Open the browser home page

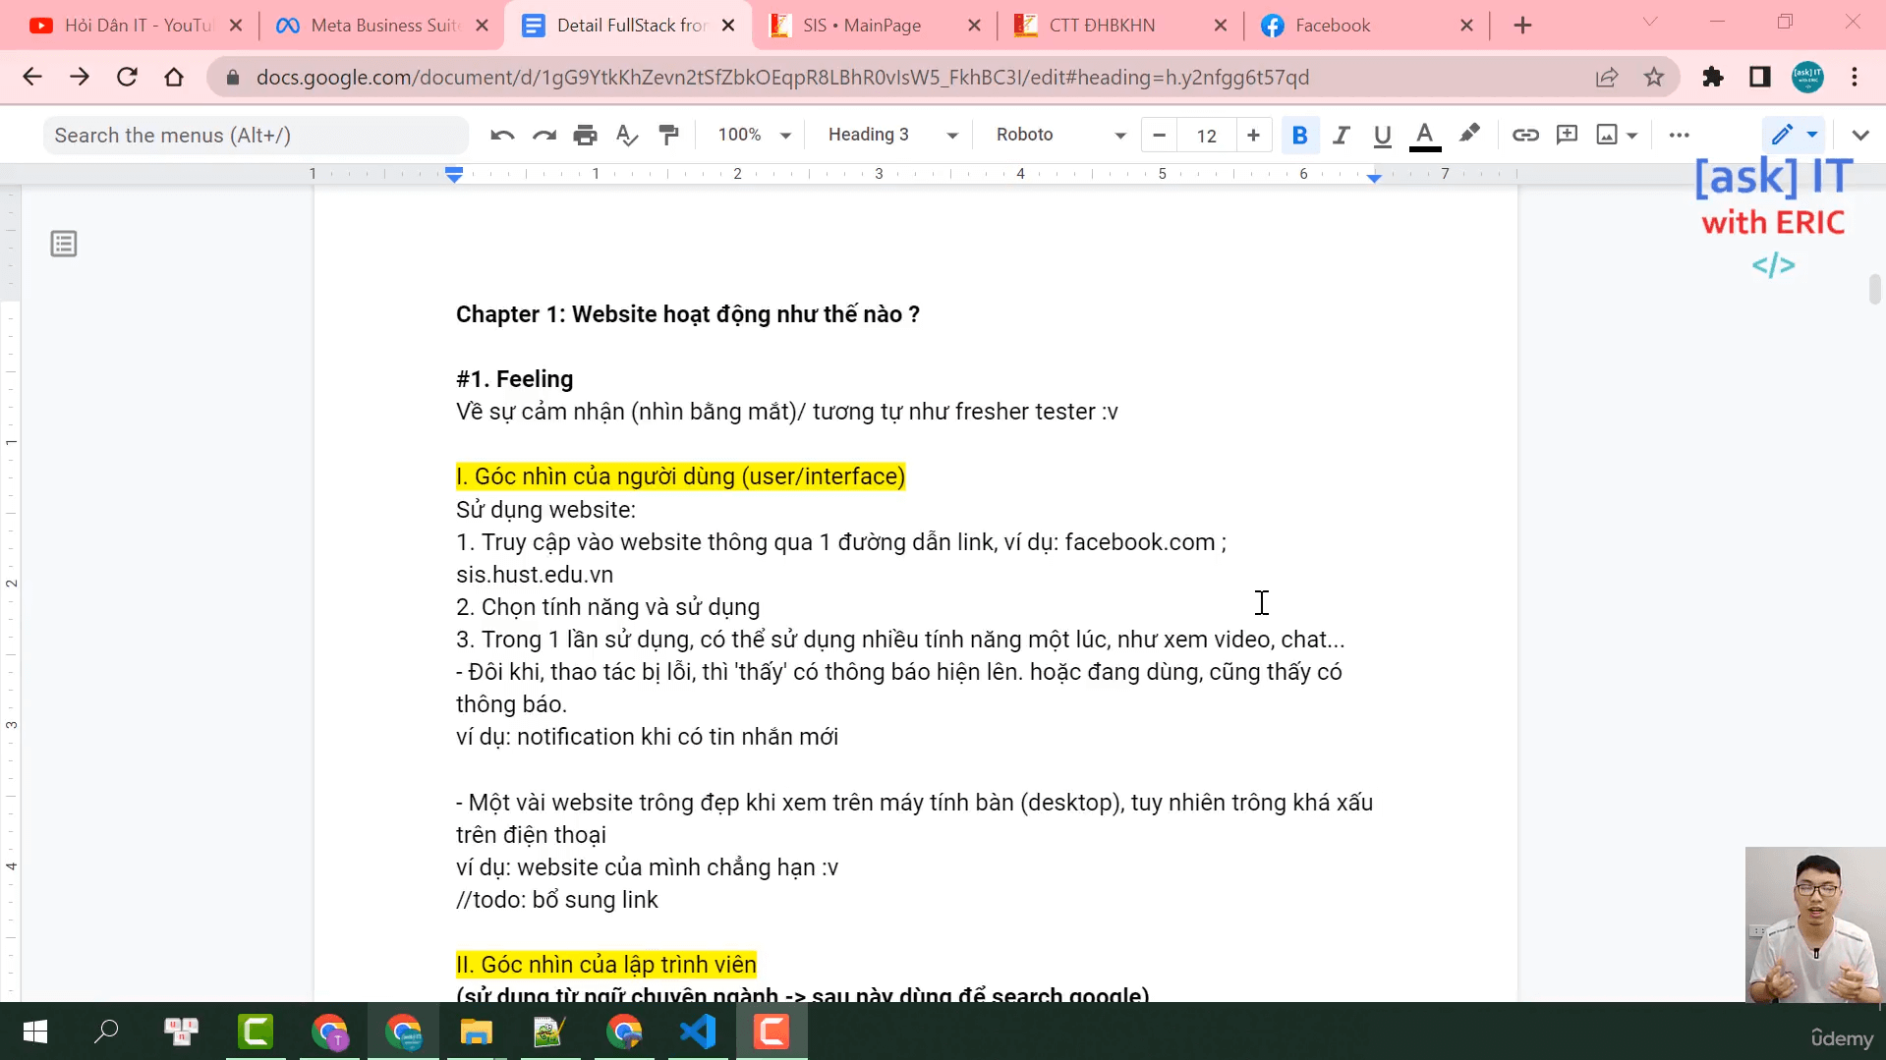pos(174,77)
